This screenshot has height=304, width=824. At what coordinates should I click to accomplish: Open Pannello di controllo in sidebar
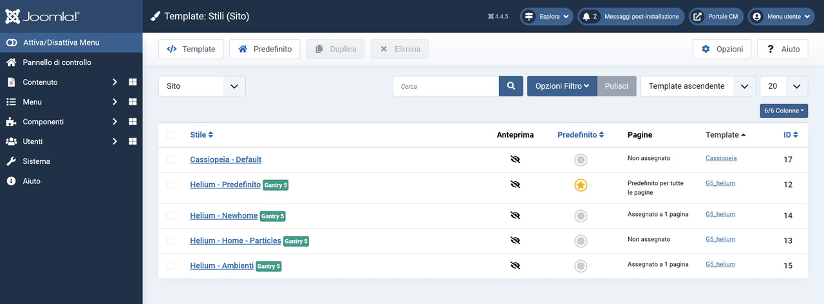[x=71, y=62]
